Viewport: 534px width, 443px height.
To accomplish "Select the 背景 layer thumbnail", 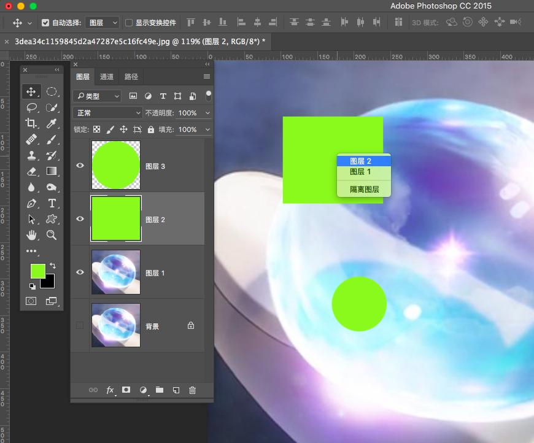I will click(115, 325).
